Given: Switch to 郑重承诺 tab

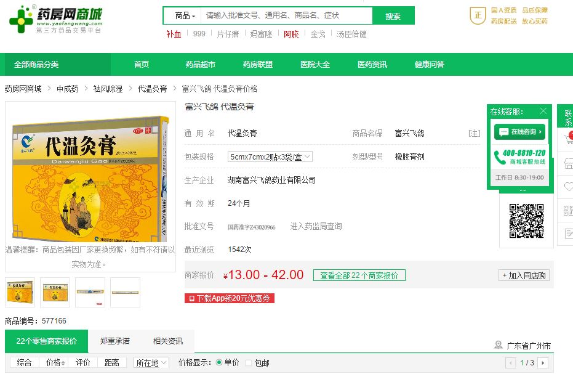Looking at the screenshot, I should [114, 341].
